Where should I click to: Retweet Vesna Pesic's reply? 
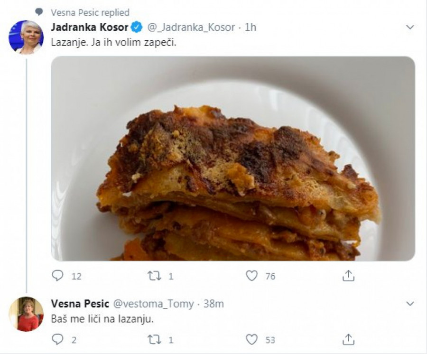(x=155, y=339)
